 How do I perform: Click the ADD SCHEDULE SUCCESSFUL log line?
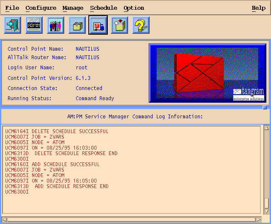[52, 164]
